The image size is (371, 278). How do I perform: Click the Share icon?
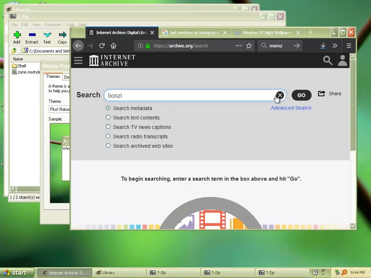click(321, 94)
